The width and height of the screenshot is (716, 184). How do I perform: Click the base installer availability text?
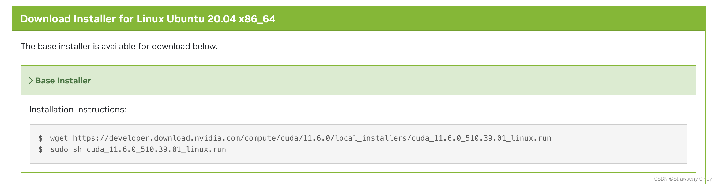(119, 46)
